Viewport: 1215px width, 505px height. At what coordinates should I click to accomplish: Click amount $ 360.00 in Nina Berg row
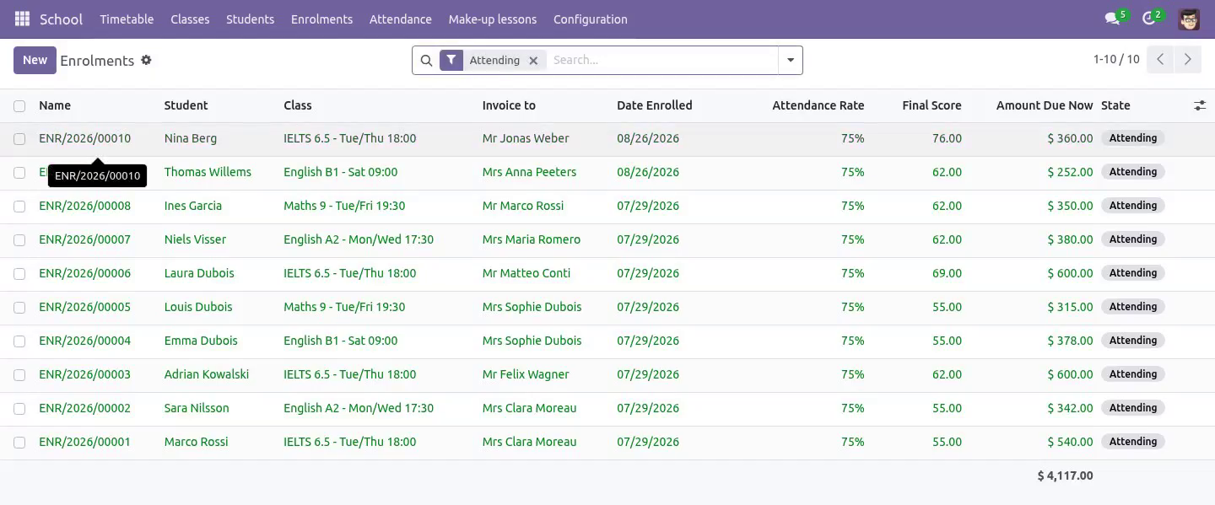[x=1070, y=138]
